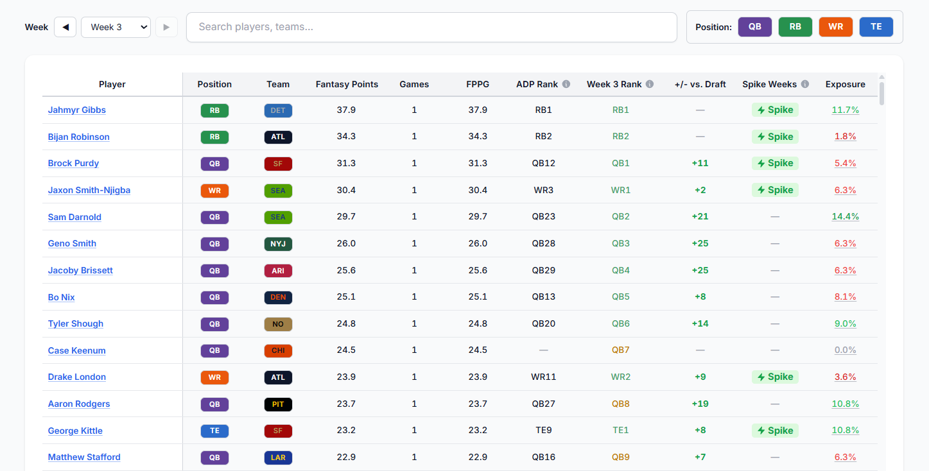Click Bijan Robinson's Spike badge
This screenshot has width=929, height=471.
point(775,137)
